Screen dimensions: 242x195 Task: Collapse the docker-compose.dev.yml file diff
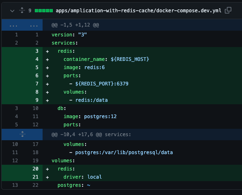[12, 11]
